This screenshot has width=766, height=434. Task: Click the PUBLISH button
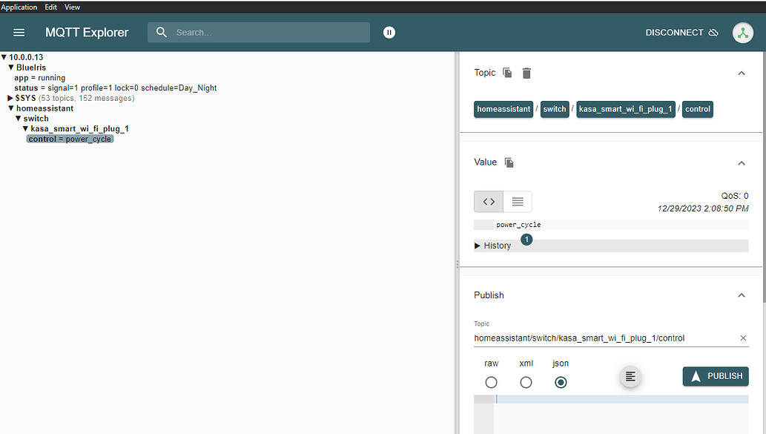[715, 376]
